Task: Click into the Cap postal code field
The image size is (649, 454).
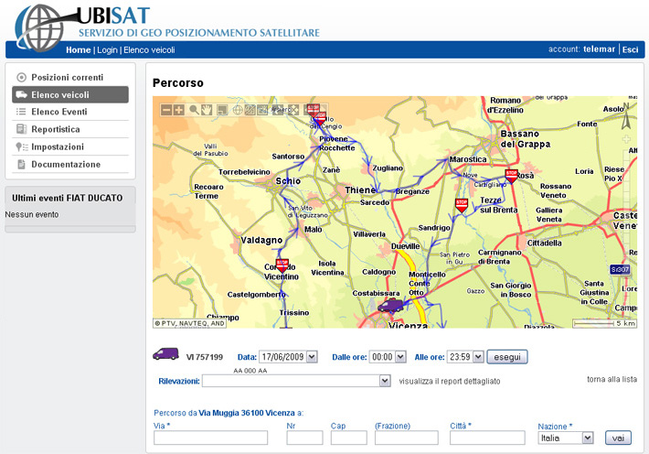Action: pyautogui.click(x=349, y=438)
